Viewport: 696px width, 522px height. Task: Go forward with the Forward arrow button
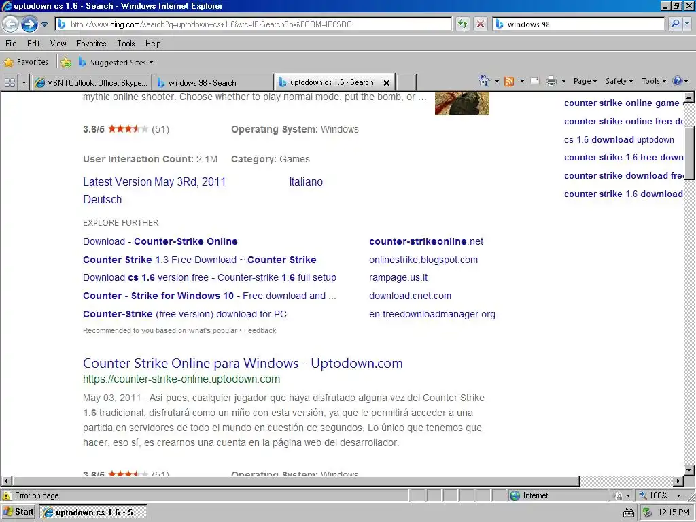(30, 24)
